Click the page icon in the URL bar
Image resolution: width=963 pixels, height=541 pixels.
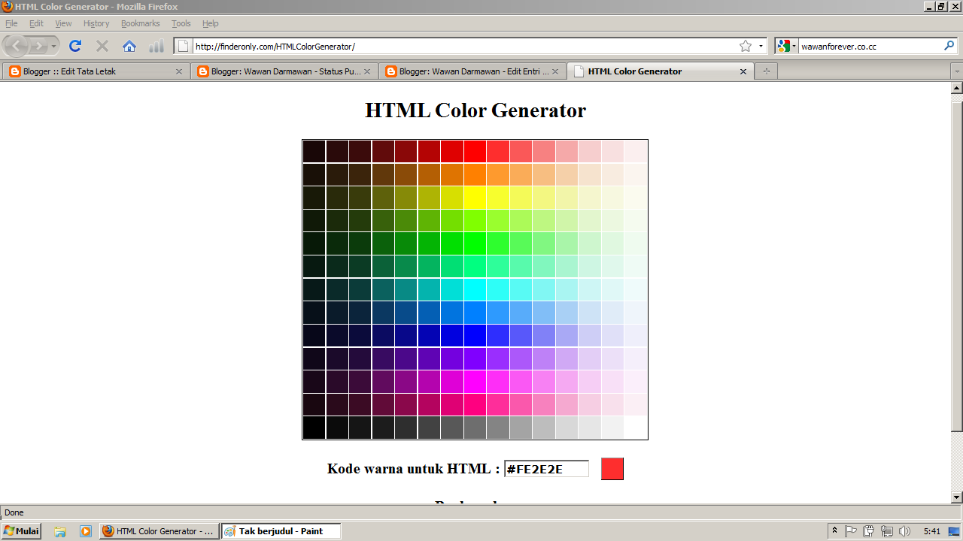pyautogui.click(x=184, y=46)
